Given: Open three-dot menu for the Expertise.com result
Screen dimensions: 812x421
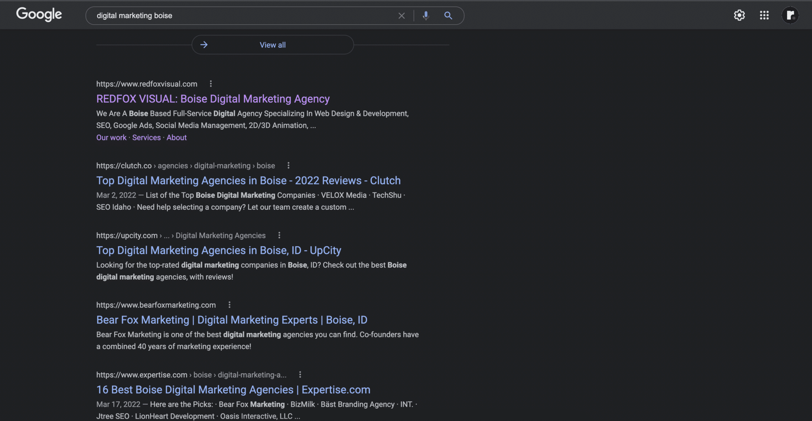Looking at the screenshot, I should (x=300, y=374).
